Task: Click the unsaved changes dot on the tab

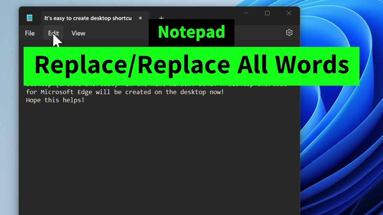Action: click(x=140, y=18)
